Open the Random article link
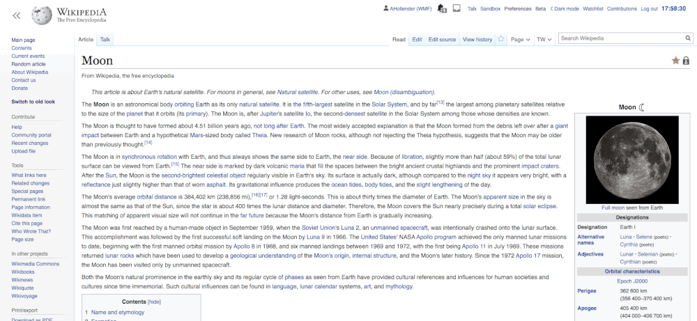 [29, 64]
